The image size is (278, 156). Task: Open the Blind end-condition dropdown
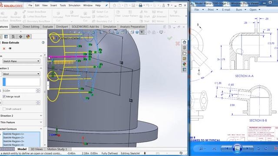point(21,74)
